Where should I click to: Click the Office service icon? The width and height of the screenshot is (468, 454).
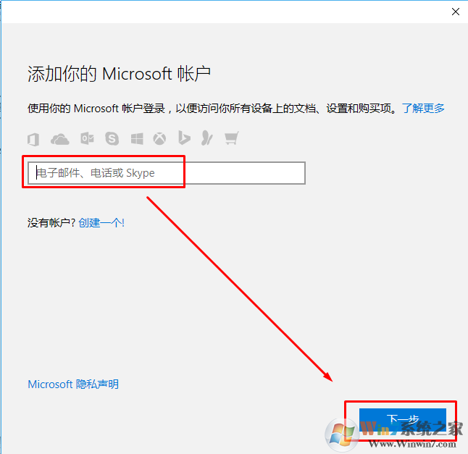click(x=33, y=139)
